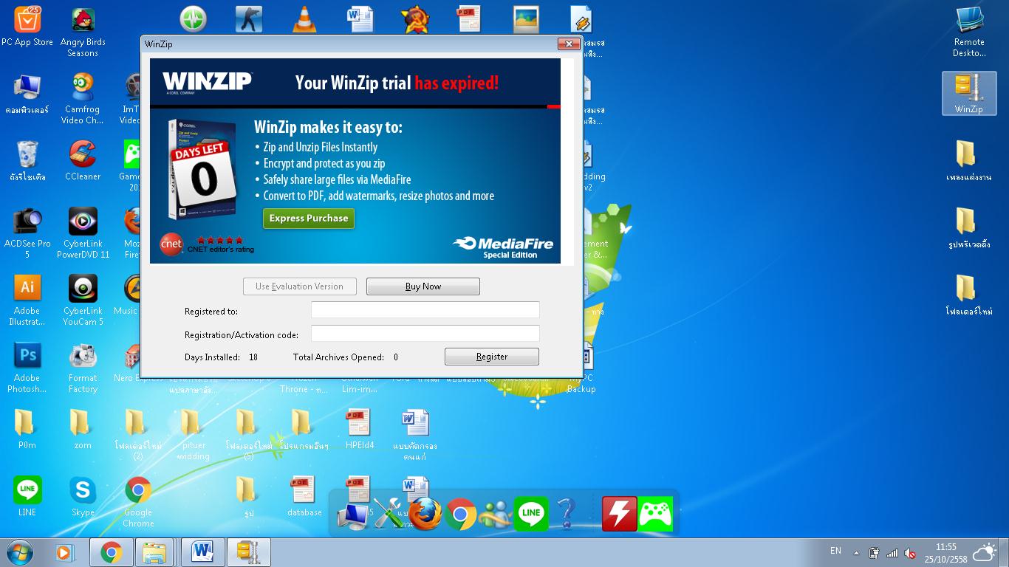Click the Register button
Viewport: 1009px width, 567px height.
coord(492,357)
